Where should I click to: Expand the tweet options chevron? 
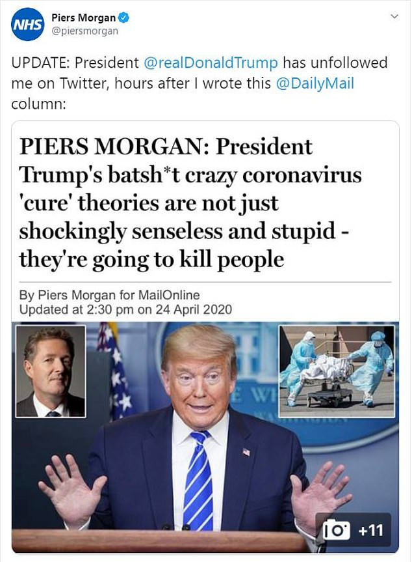pos(394,16)
